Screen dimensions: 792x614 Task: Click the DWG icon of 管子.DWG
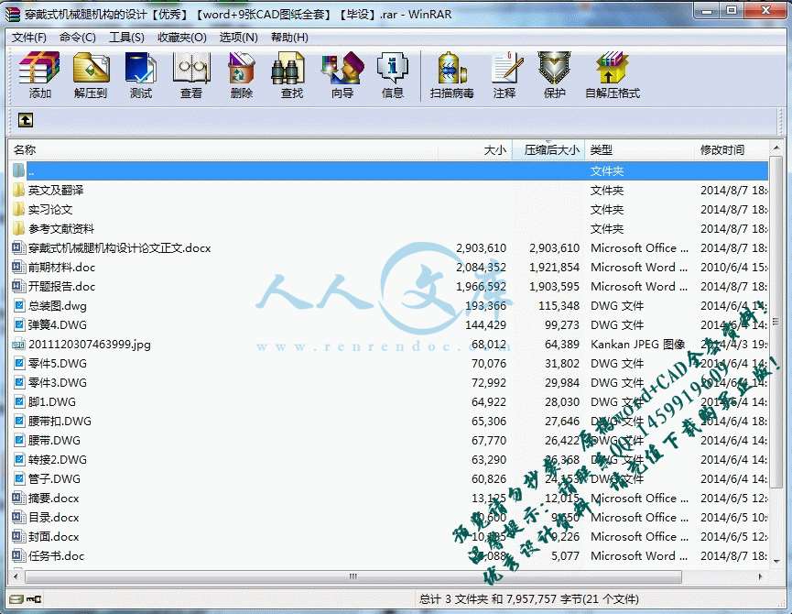point(18,479)
